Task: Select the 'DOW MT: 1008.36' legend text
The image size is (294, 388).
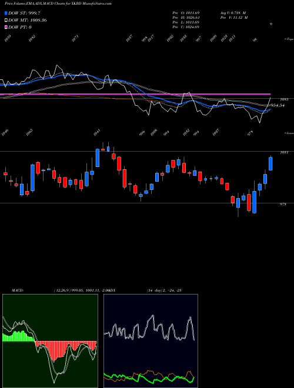Action: click(x=28, y=21)
